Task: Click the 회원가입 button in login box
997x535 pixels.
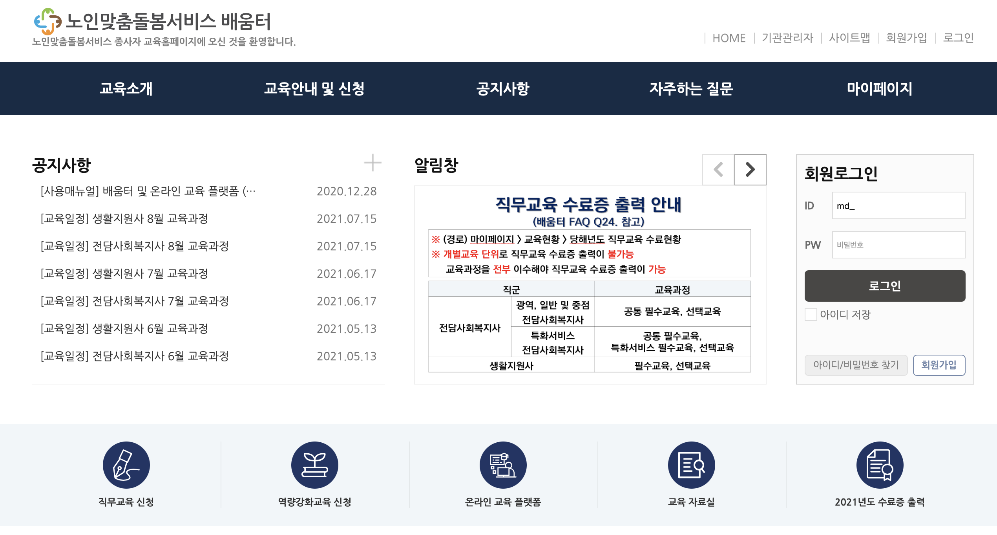Action: 939,365
